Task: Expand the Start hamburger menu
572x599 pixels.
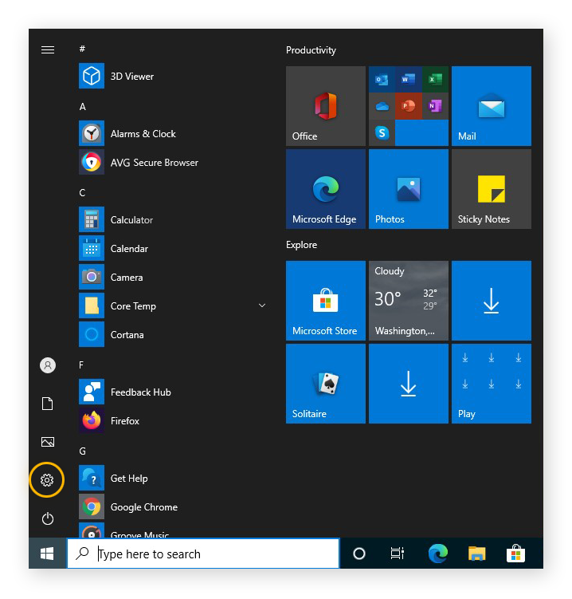Action: click(47, 49)
